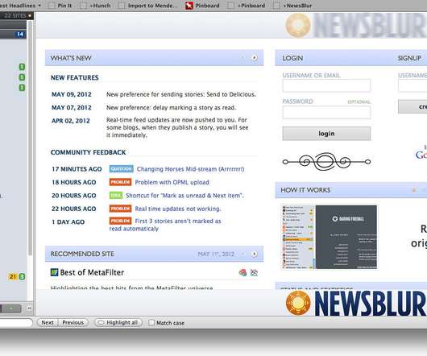Click the Username or Email login field
Viewport: 427px width, 356px height.
pyautogui.click(x=326, y=85)
